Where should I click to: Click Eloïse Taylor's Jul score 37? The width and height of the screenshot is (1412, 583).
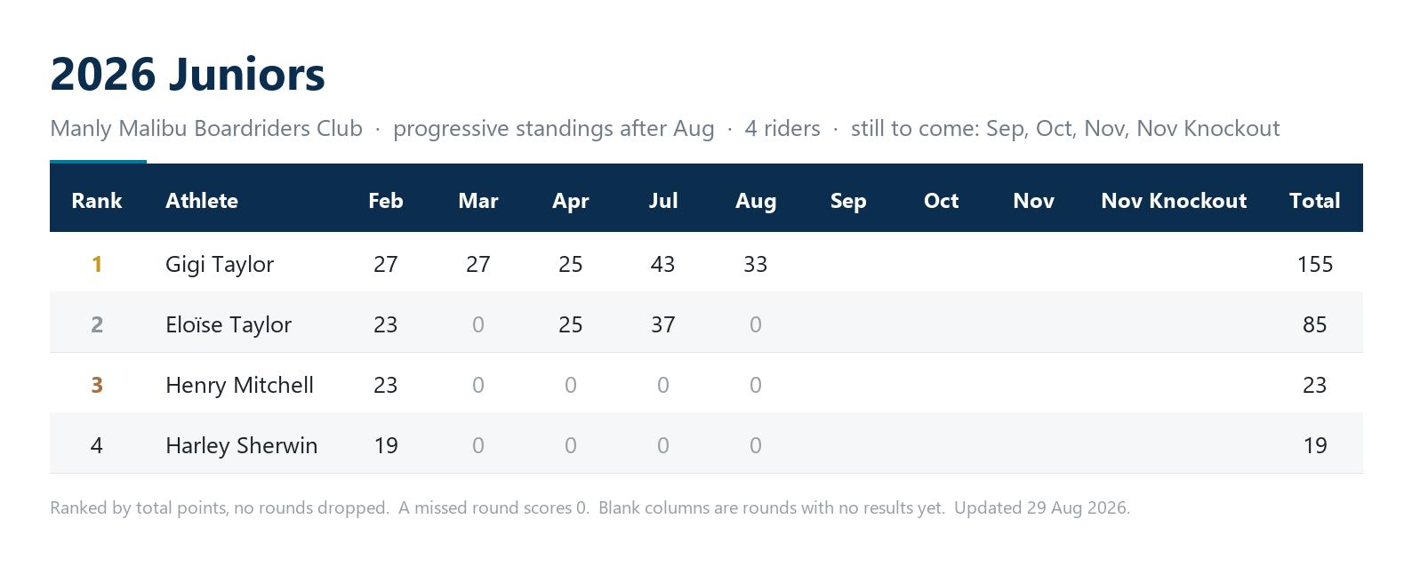pos(663,325)
